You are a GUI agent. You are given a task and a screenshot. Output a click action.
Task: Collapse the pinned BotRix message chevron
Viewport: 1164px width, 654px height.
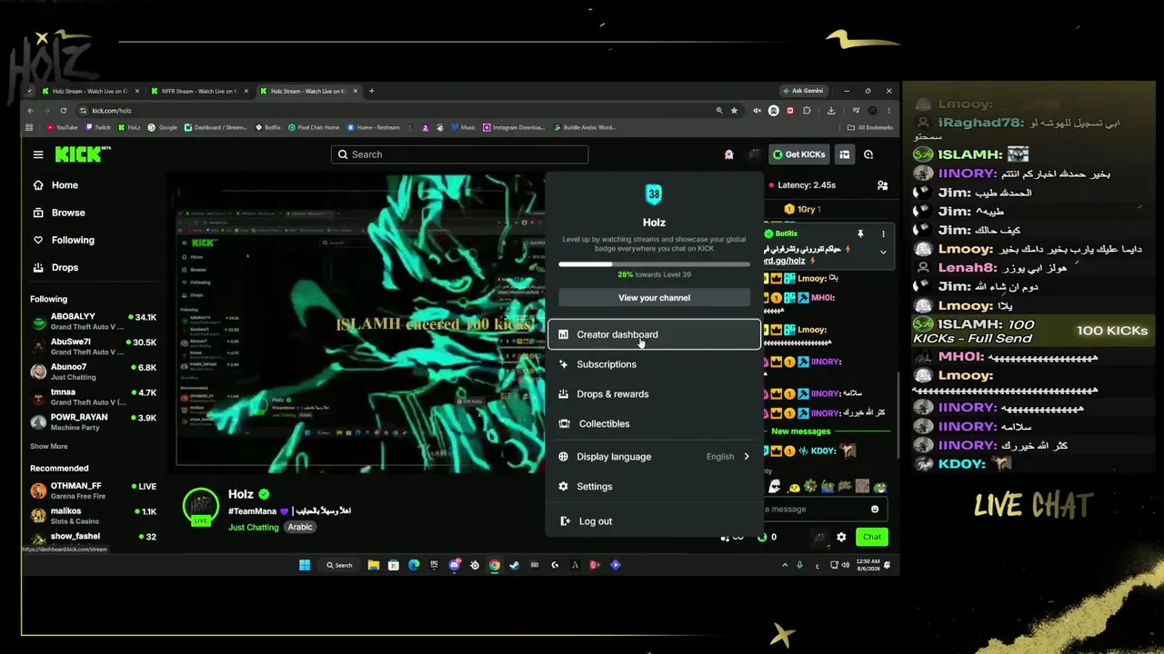click(883, 252)
